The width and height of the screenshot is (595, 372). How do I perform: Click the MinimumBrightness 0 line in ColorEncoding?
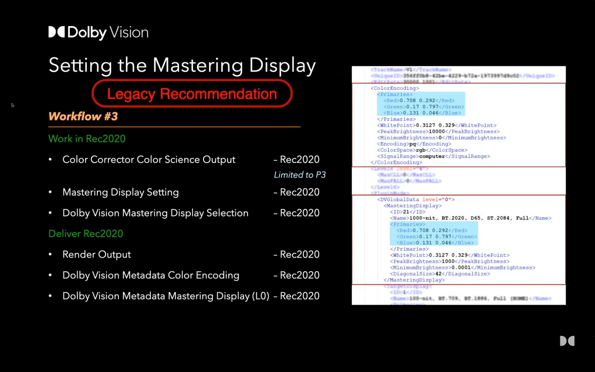441,138
